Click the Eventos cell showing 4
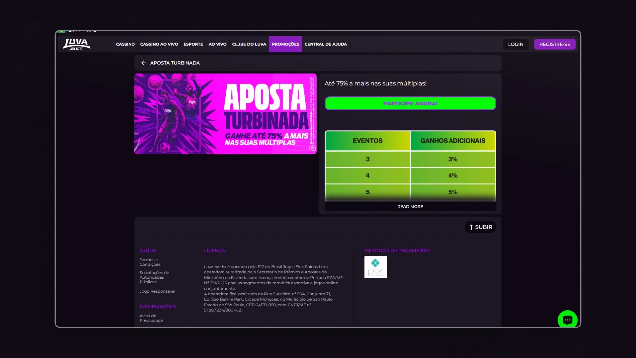The image size is (636, 358). coord(368,176)
